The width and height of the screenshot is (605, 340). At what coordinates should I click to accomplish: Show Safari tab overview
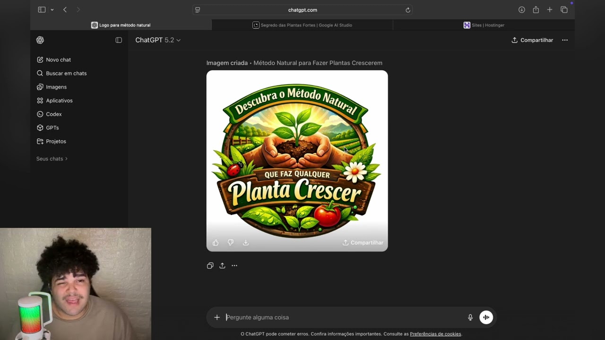(x=564, y=10)
